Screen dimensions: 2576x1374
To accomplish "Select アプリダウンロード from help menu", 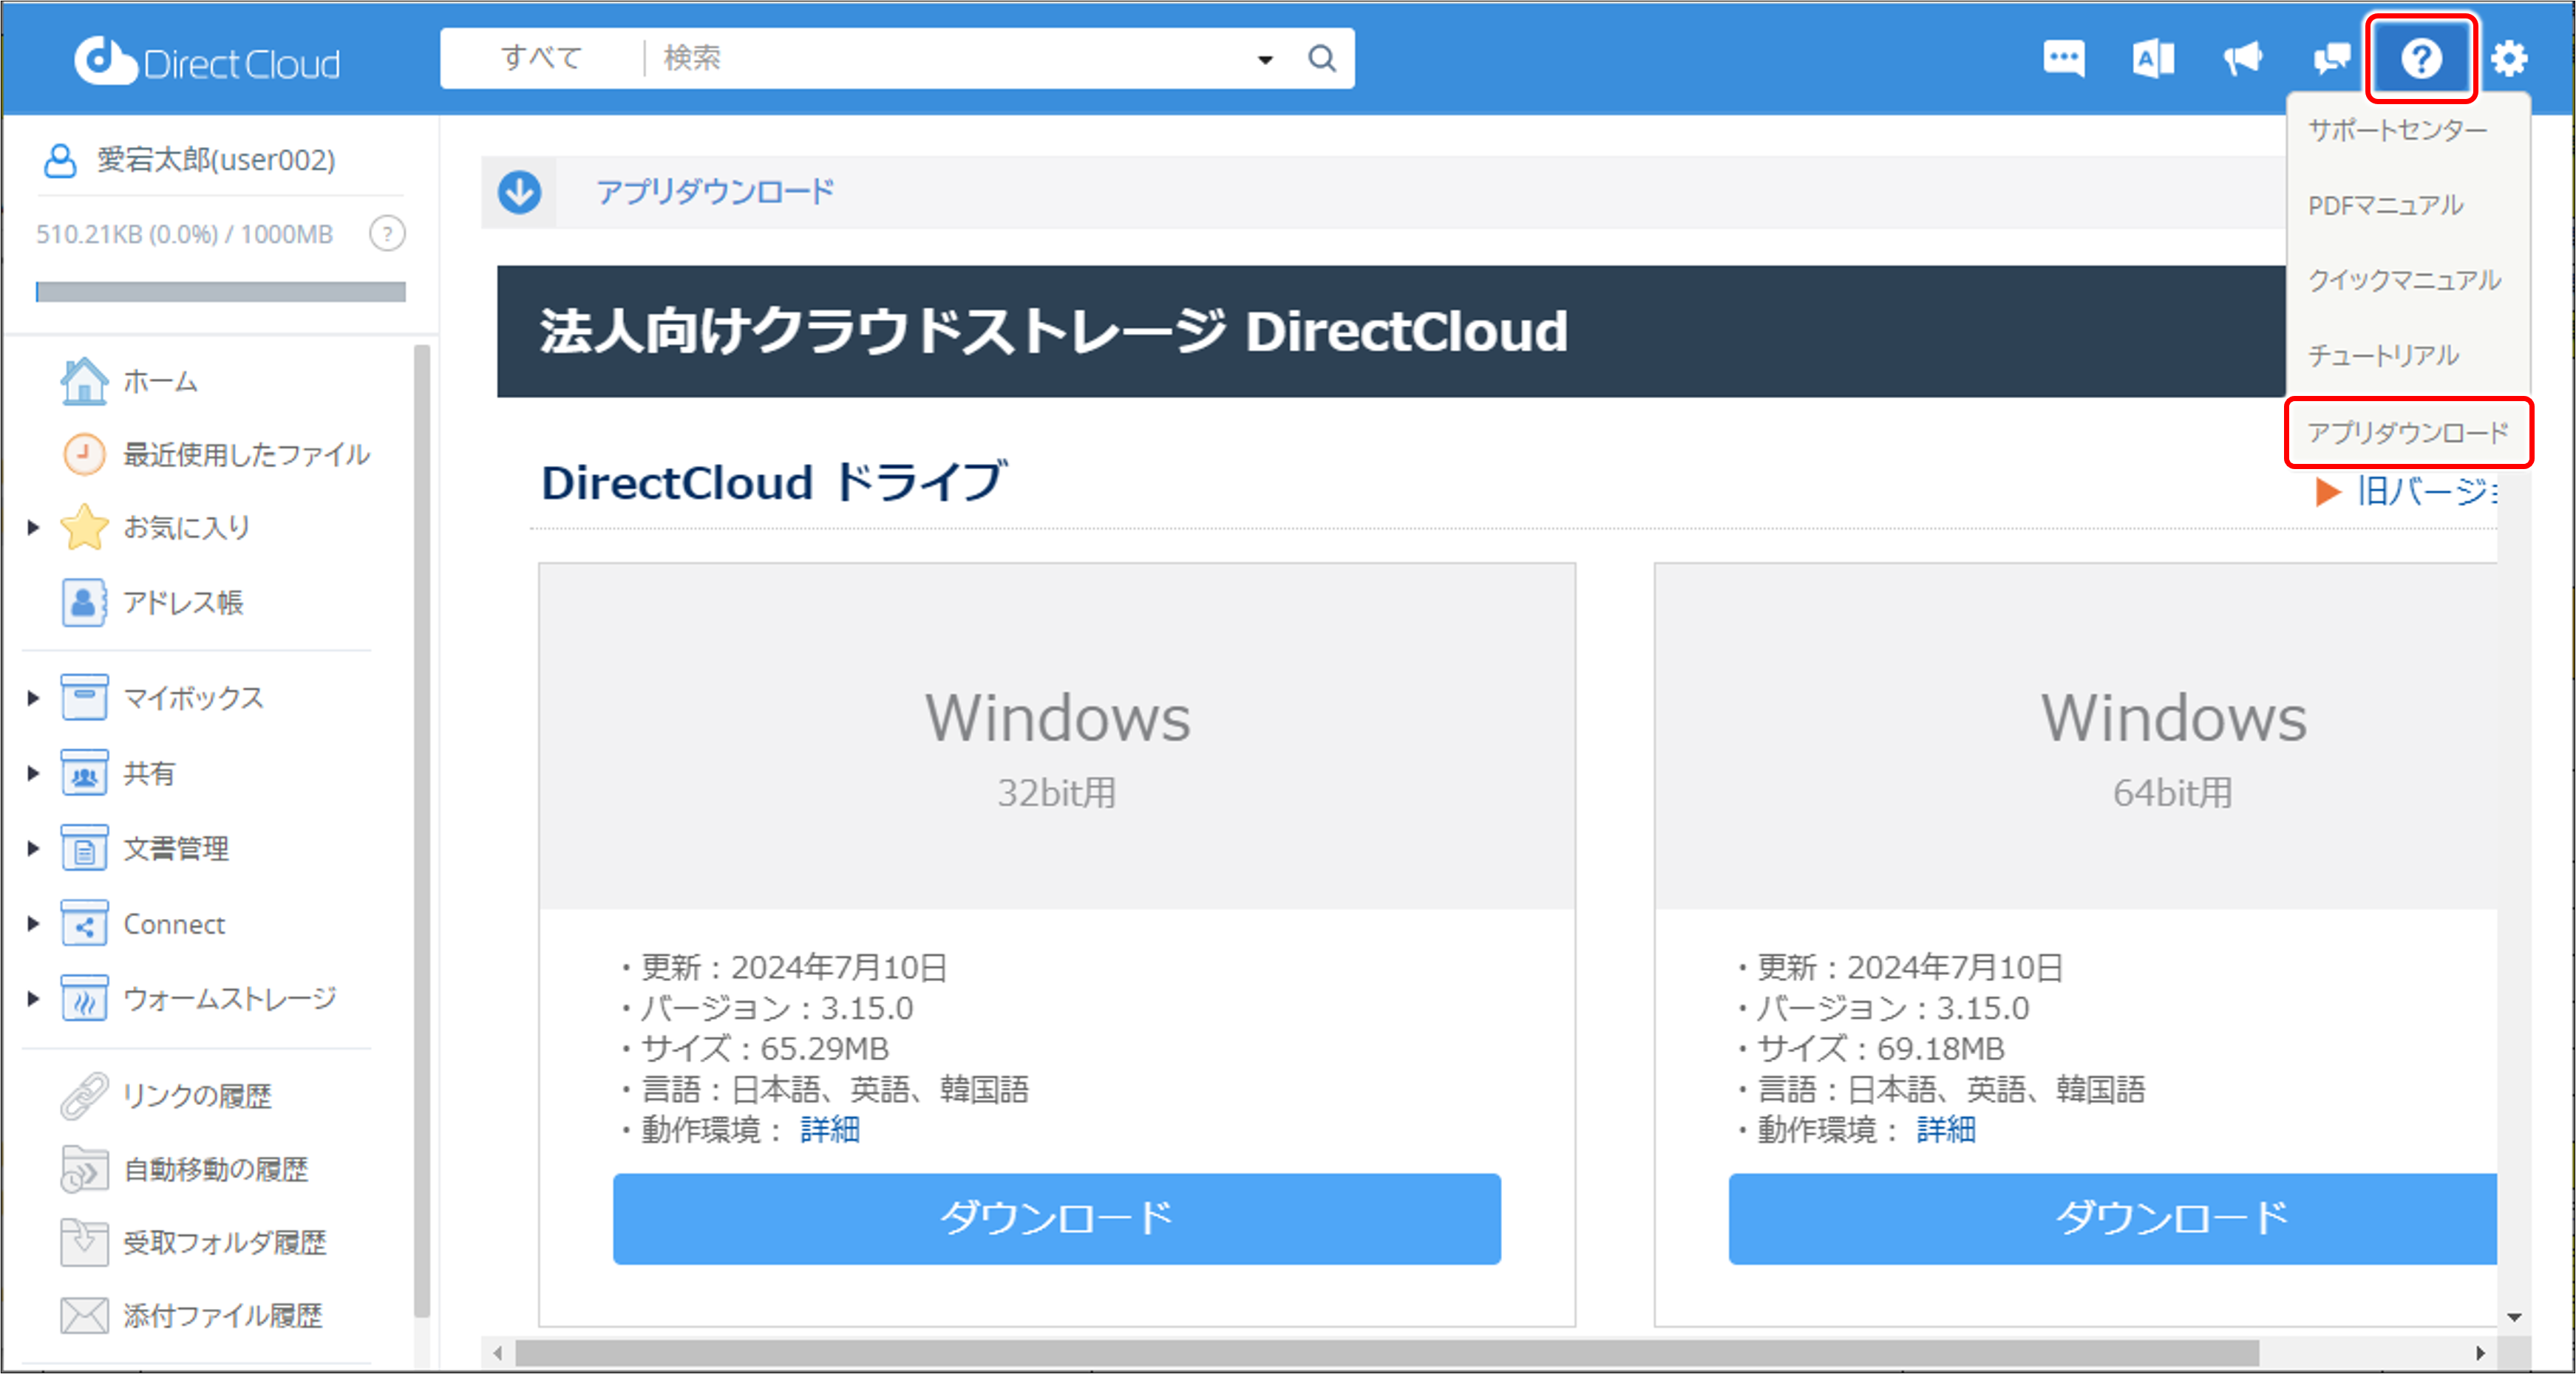I will pyautogui.click(x=2407, y=433).
